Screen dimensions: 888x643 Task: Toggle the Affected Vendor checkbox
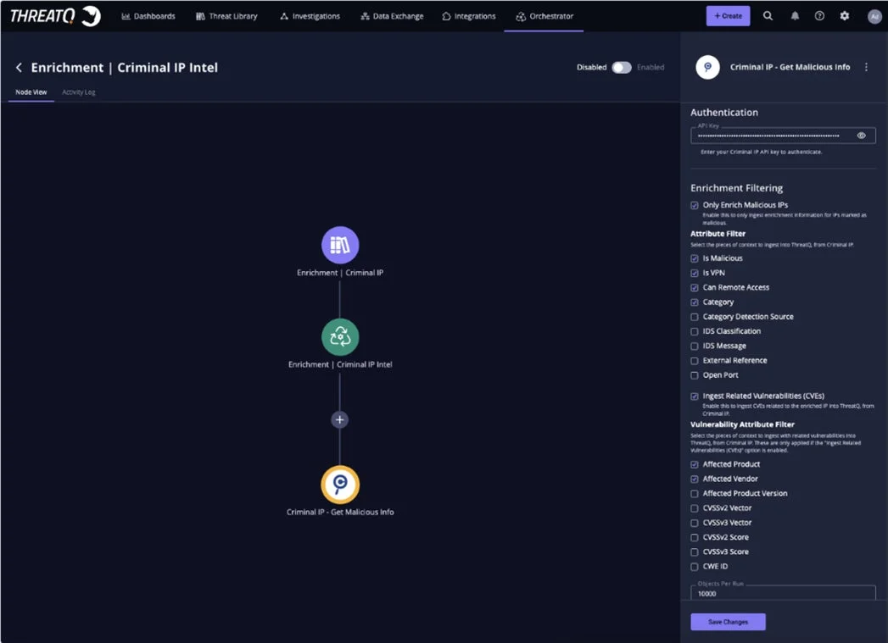(695, 479)
